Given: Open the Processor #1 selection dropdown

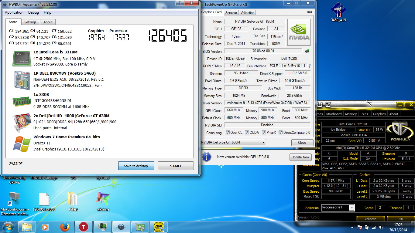Looking at the screenshot, I should 338,208.
